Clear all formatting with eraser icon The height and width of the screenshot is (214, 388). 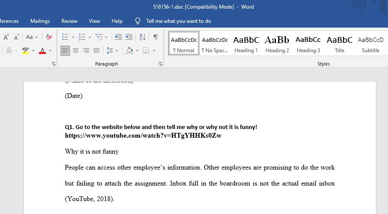tap(49, 37)
